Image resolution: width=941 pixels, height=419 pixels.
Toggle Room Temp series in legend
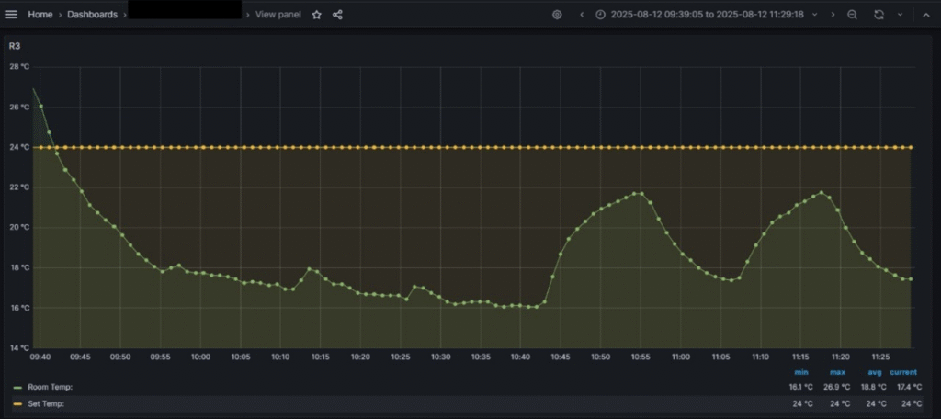[51, 387]
